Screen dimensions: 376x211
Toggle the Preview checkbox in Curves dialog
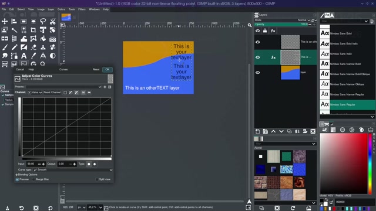click(x=17, y=179)
